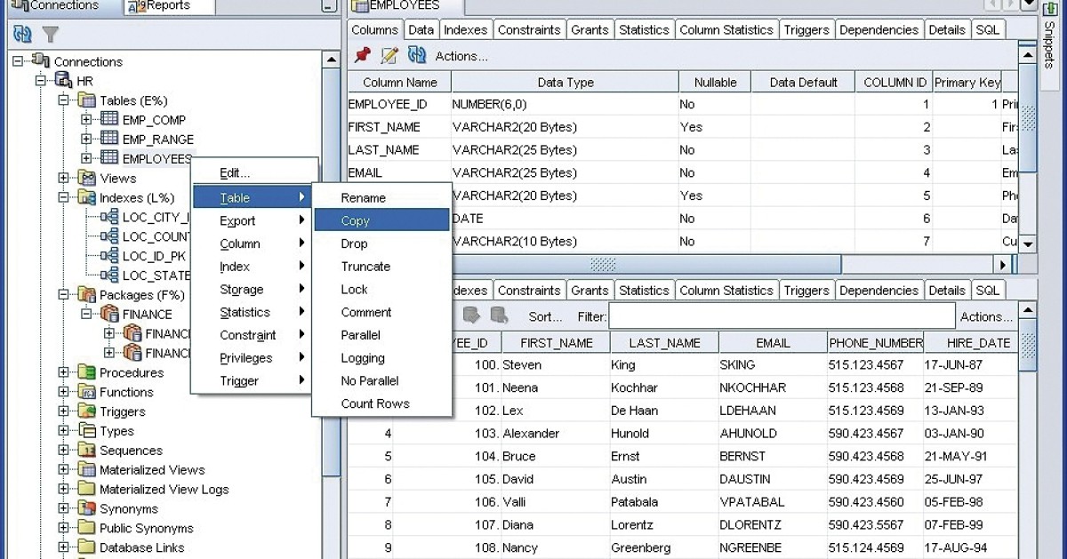Click the Tables folder icon
Image resolution: width=1067 pixels, height=559 pixels.
click(x=87, y=100)
